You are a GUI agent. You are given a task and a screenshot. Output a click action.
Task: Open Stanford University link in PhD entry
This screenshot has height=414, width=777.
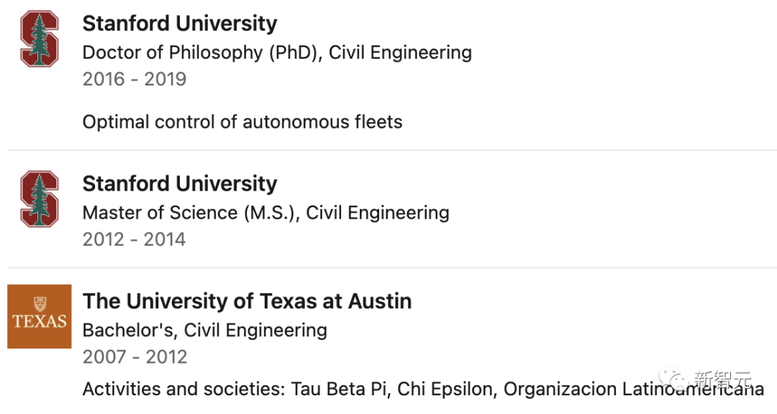(179, 23)
